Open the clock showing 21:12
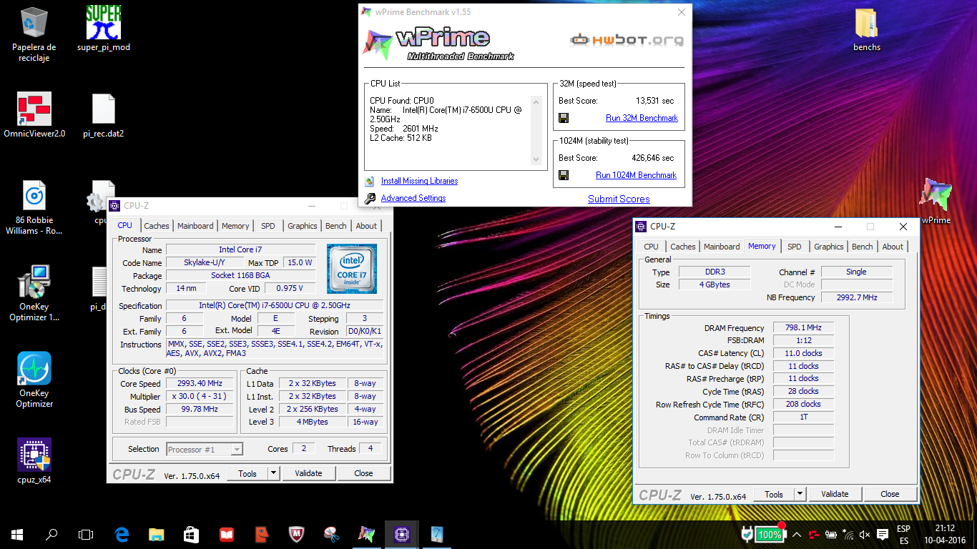The height and width of the screenshot is (549, 977). tap(946, 535)
